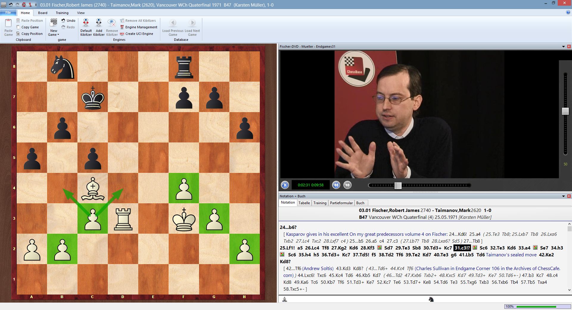Click the highlighted move 31.c3!?
This screenshot has height=310, width=572.
(x=462, y=248)
